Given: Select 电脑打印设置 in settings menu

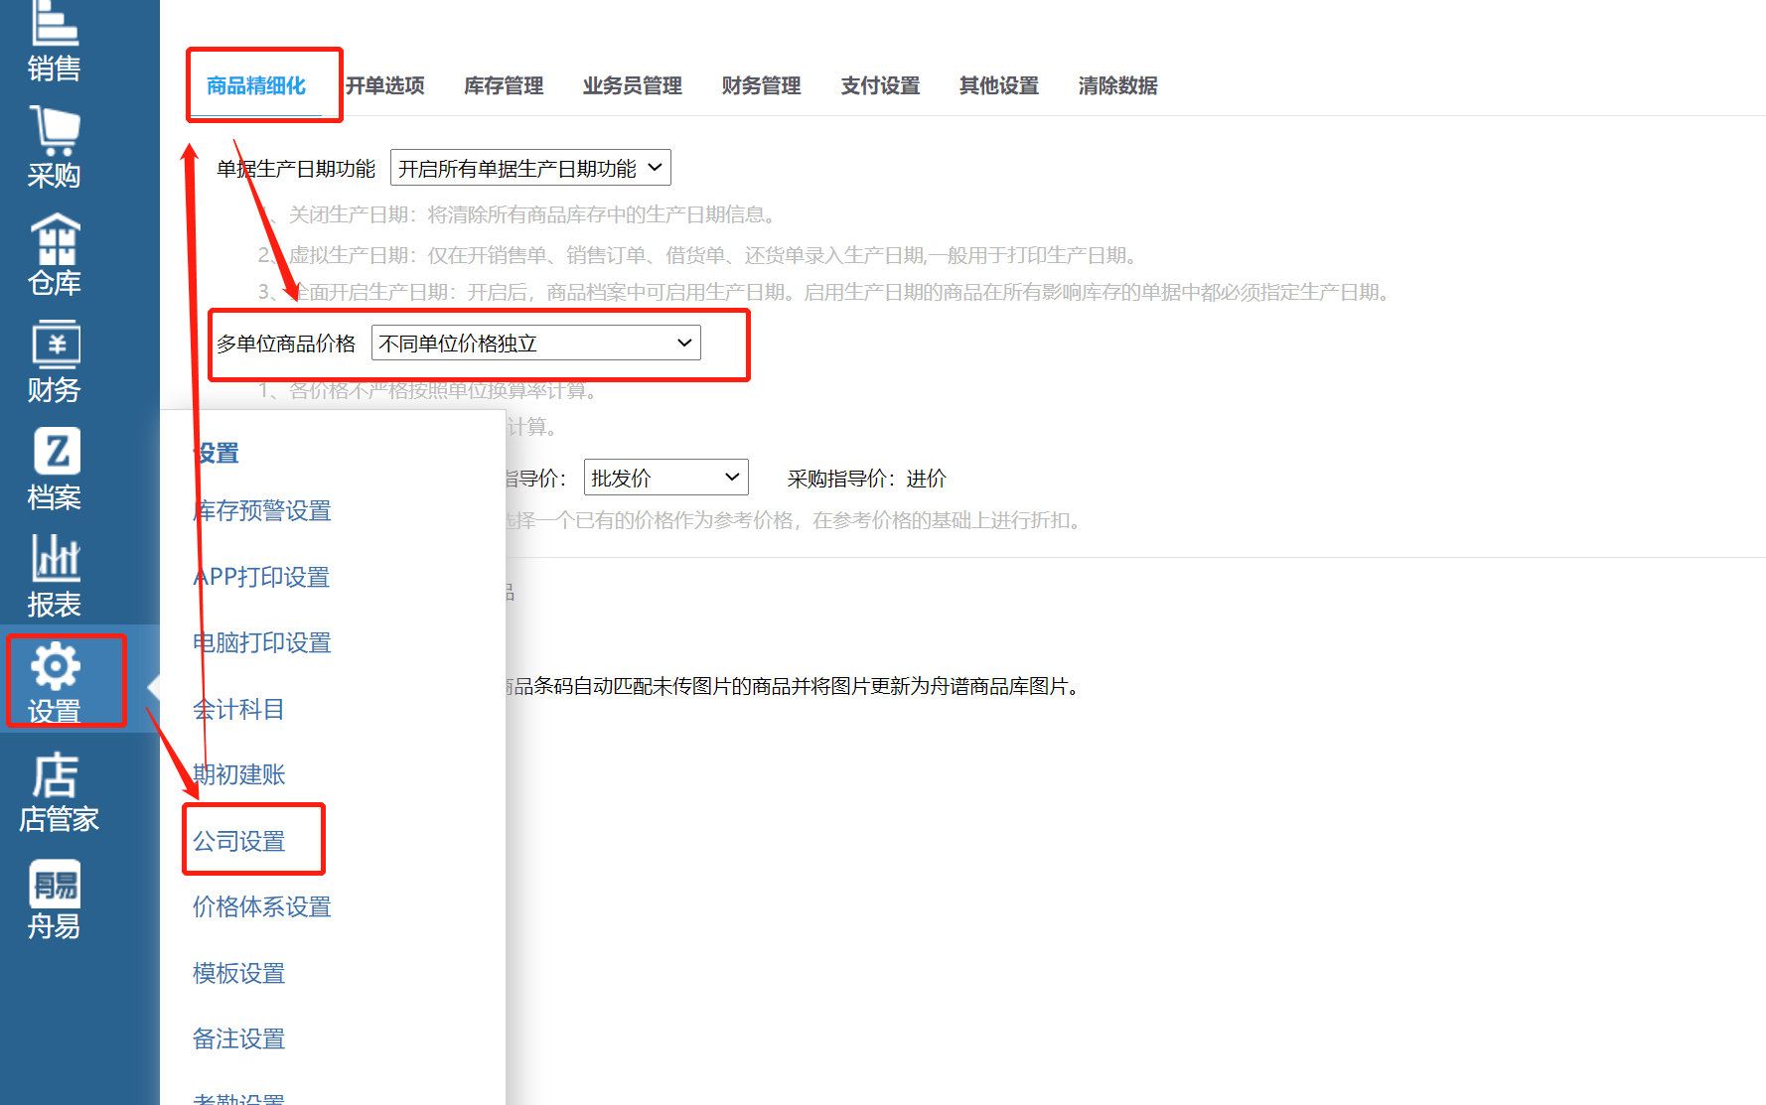Looking at the screenshot, I should pyautogui.click(x=262, y=643).
